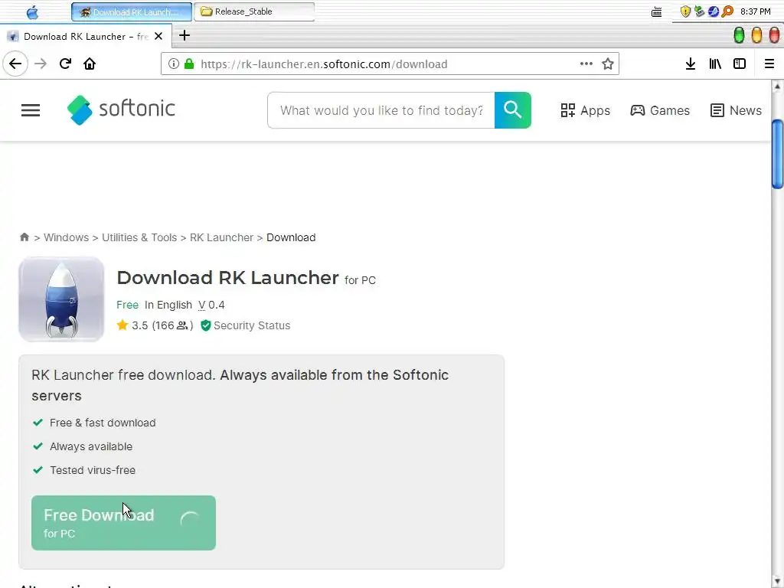Open the News section
This screenshot has height=588, width=784.
pos(736,110)
